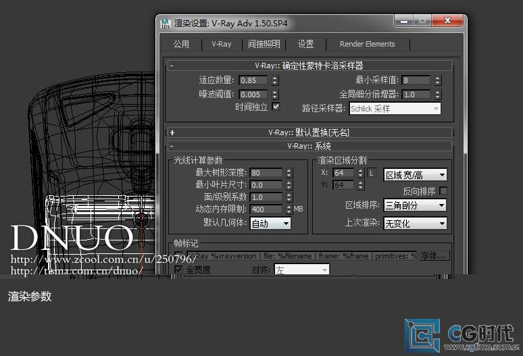This screenshot has height=356, width=523.
Task: Switch to the V-Ray tab
Action: pos(222,44)
